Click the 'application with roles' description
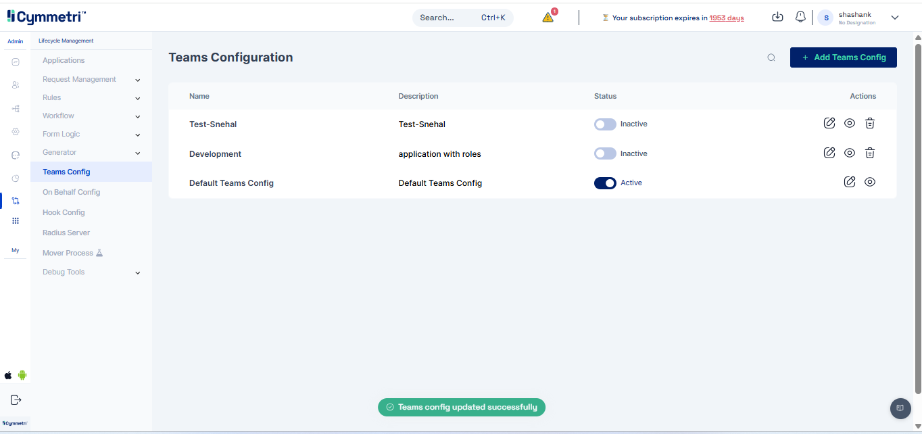Image resolution: width=922 pixels, height=434 pixels. (x=440, y=154)
